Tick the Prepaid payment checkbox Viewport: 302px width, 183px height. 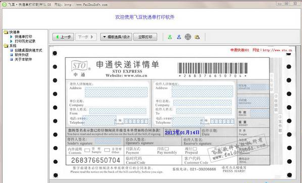click(195, 149)
